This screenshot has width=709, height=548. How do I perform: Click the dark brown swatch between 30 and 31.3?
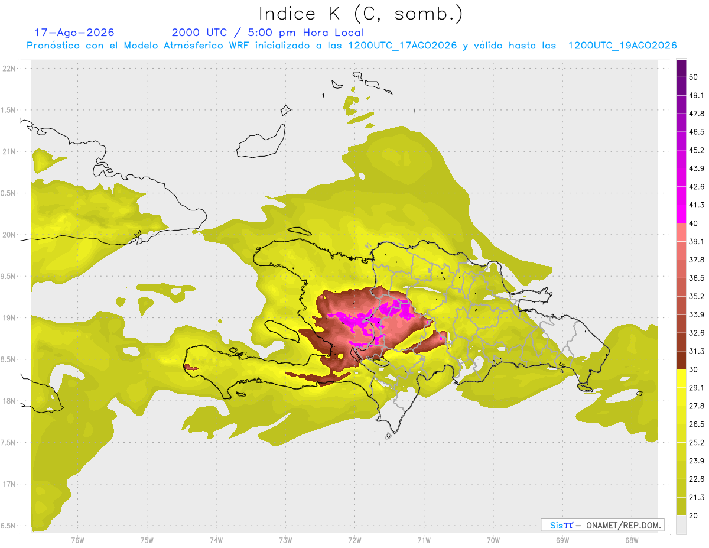click(682, 361)
